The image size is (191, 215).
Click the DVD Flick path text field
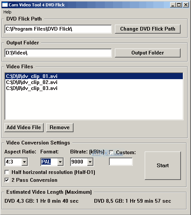point(58,29)
